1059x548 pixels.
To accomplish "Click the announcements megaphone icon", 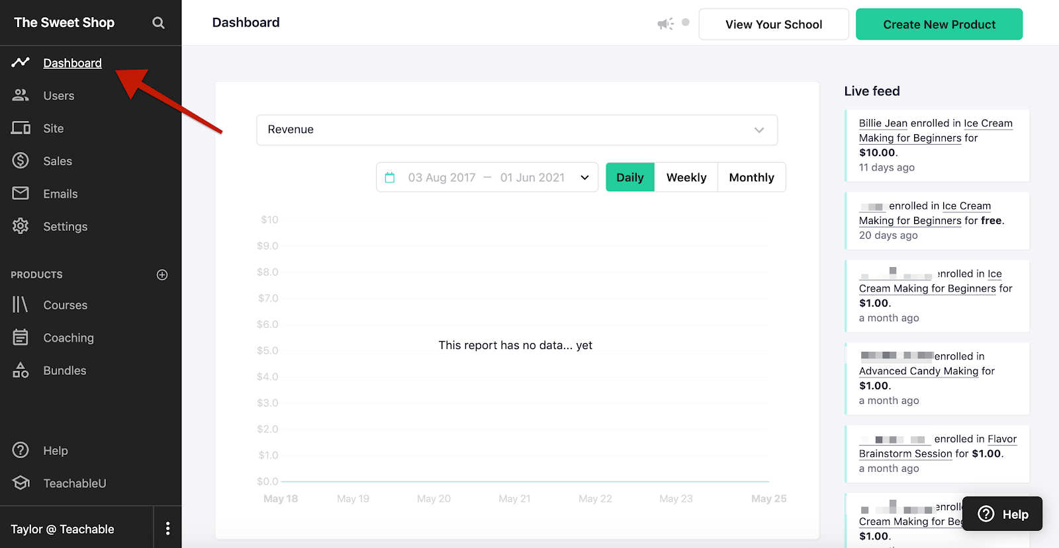I will tap(665, 24).
